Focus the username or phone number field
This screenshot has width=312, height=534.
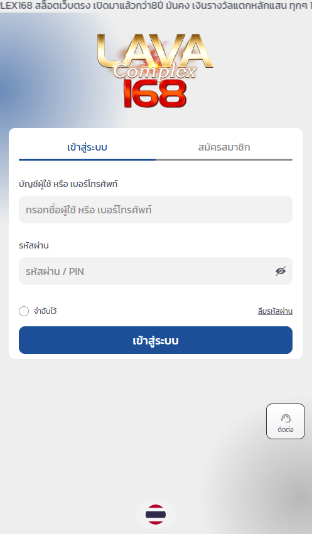156,210
